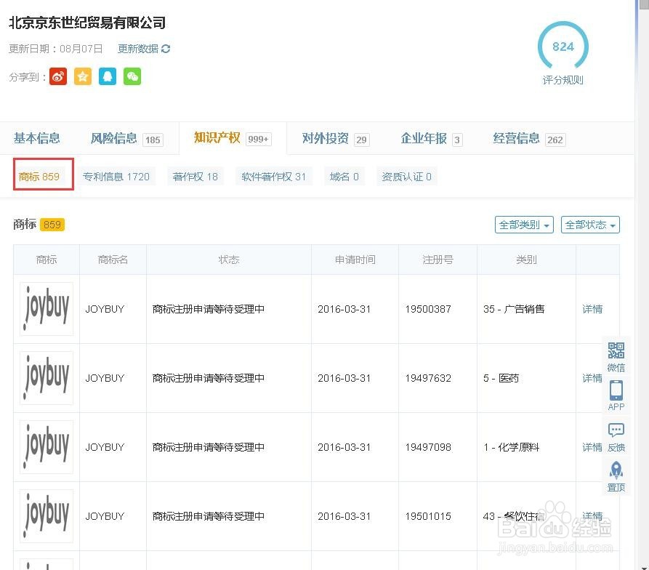Screen dimensions: 649x570
Task: Select the 资质认证 0 sub-tab
Action: click(406, 177)
